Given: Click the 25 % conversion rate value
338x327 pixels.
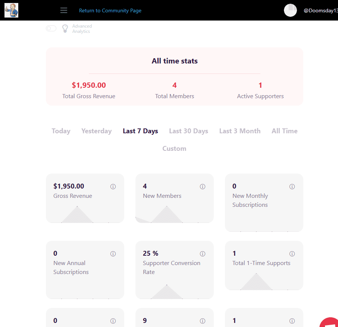Looking at the screenshot, I should pyautogui.click(x=150, y=253).
